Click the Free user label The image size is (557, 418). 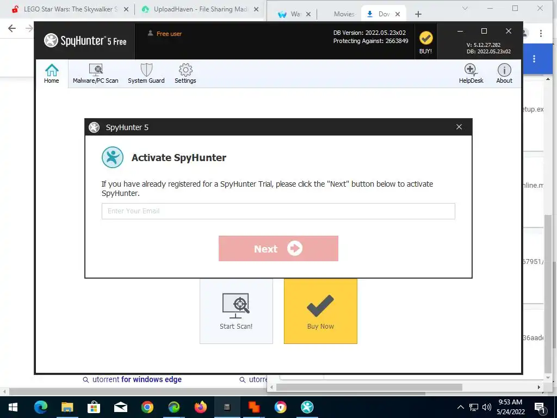coord(165,34)
